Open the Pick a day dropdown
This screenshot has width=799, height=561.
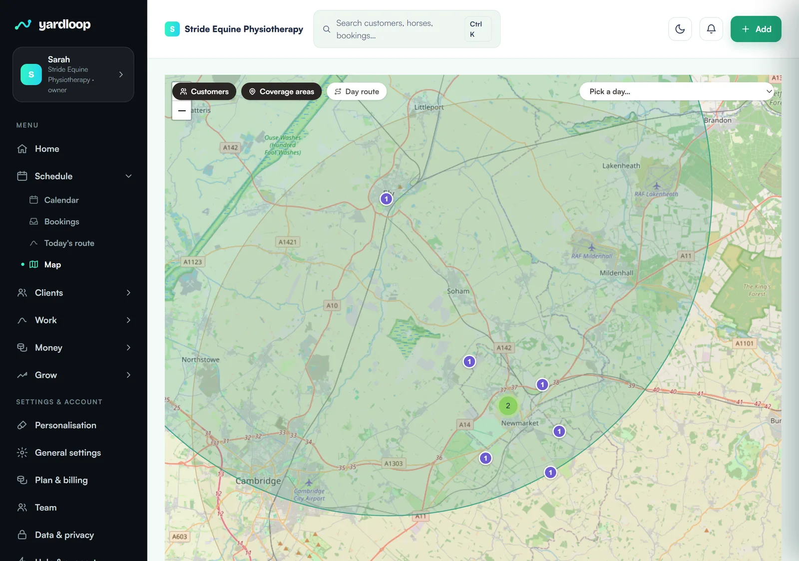[x=677, y=91]
